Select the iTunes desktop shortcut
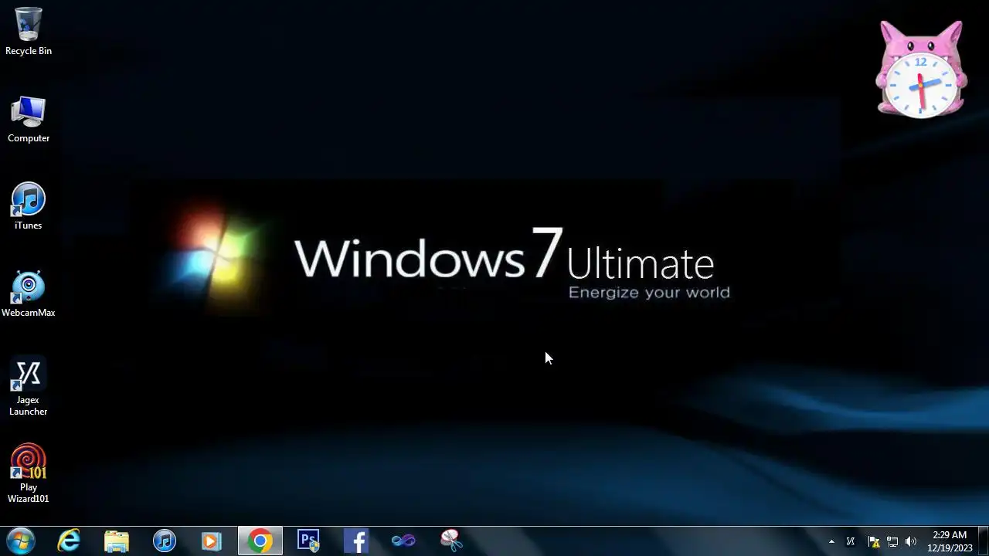Image resolution: width=989 pixels, height=556 pixels. (x=29, y=207)
